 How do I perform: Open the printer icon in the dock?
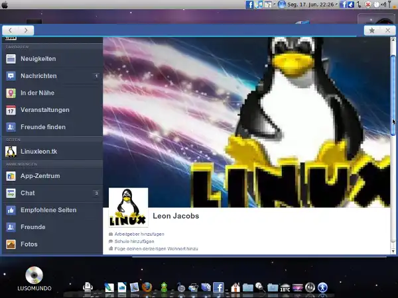(88, 287)
